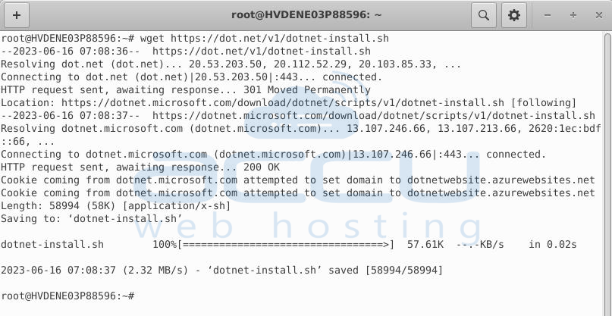Click the URL on the 07:08:36 timestamp line
612x316 pixels.
tap(262, 52)
